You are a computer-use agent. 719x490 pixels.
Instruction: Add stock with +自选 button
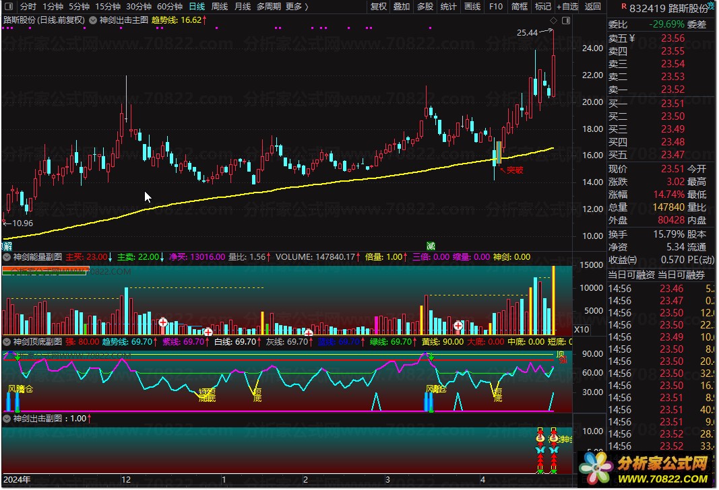pos(567,7)
